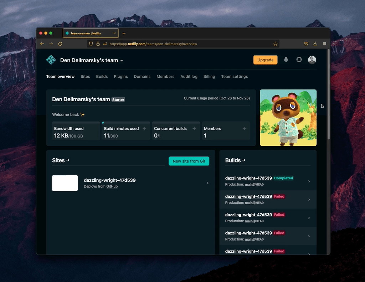Expand Den Delimarsky's team switcher dropdown
365x282 pixels.
[122, 61]
